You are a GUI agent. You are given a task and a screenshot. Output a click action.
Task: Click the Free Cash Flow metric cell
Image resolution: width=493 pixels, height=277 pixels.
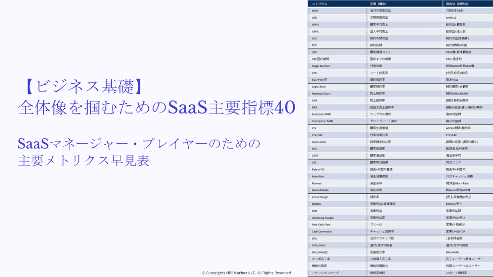point(321,225)
